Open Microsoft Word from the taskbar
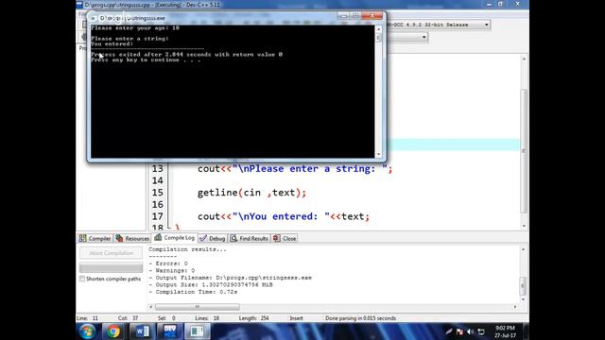The height and width of the screenshot is (340, 605). click(143, 331)
